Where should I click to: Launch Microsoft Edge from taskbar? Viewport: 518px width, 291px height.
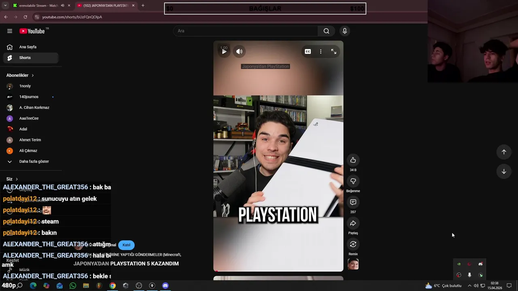click(33, 286)
